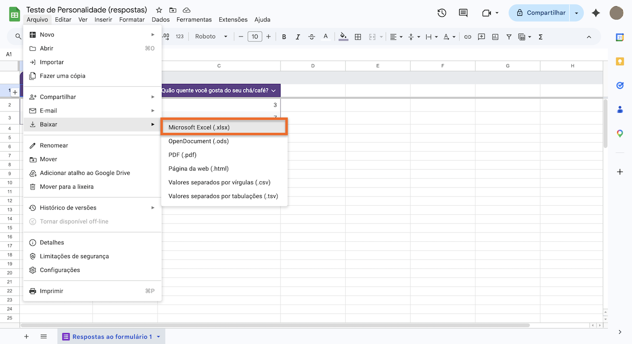
Task: Star the Teste de Personalidade document
Action: pyautogui.click(x=159, y=10)
